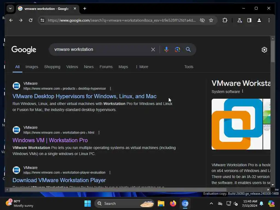Viewport: 280px width, 210px height.
Task: Open options for workstation-pro result
Action: click(99, 133)
